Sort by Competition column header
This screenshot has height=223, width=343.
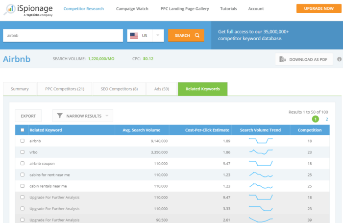coord(310,130)
